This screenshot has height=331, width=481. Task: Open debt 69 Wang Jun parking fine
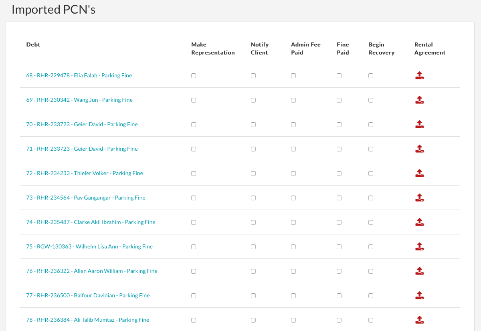79,100
